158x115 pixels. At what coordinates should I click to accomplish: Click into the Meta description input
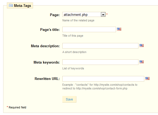point(100,46)
